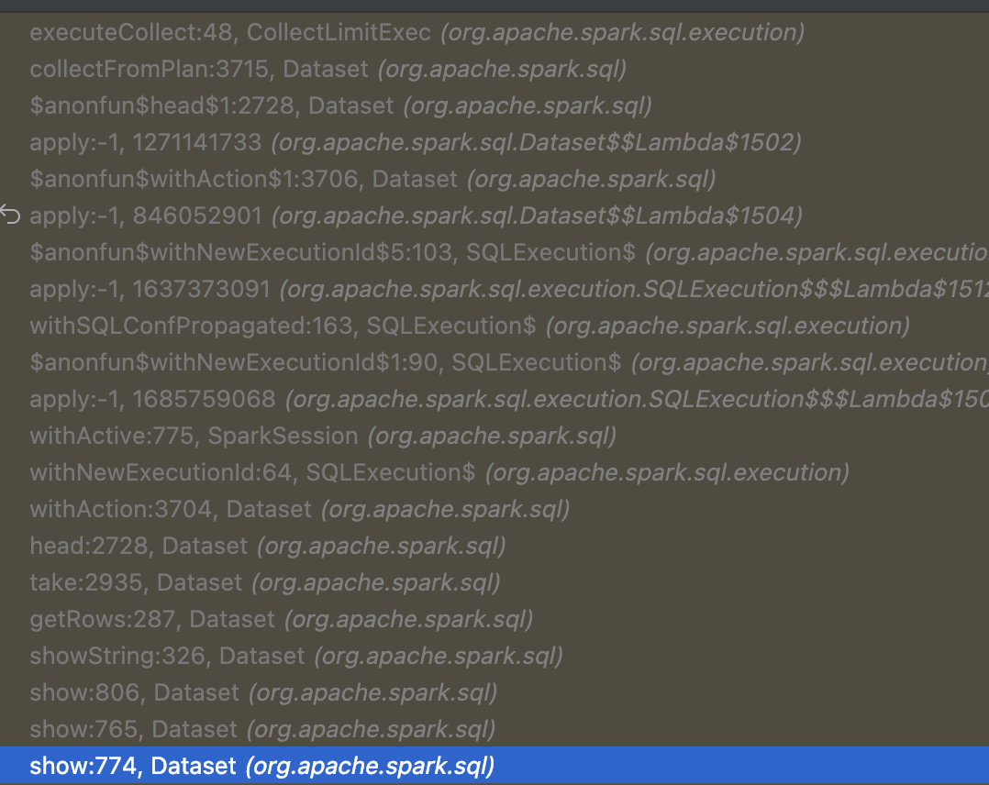Click the drop-frame arrow icon beside apply 846052901
Screen dimensions: 989x785
[10, 216]
